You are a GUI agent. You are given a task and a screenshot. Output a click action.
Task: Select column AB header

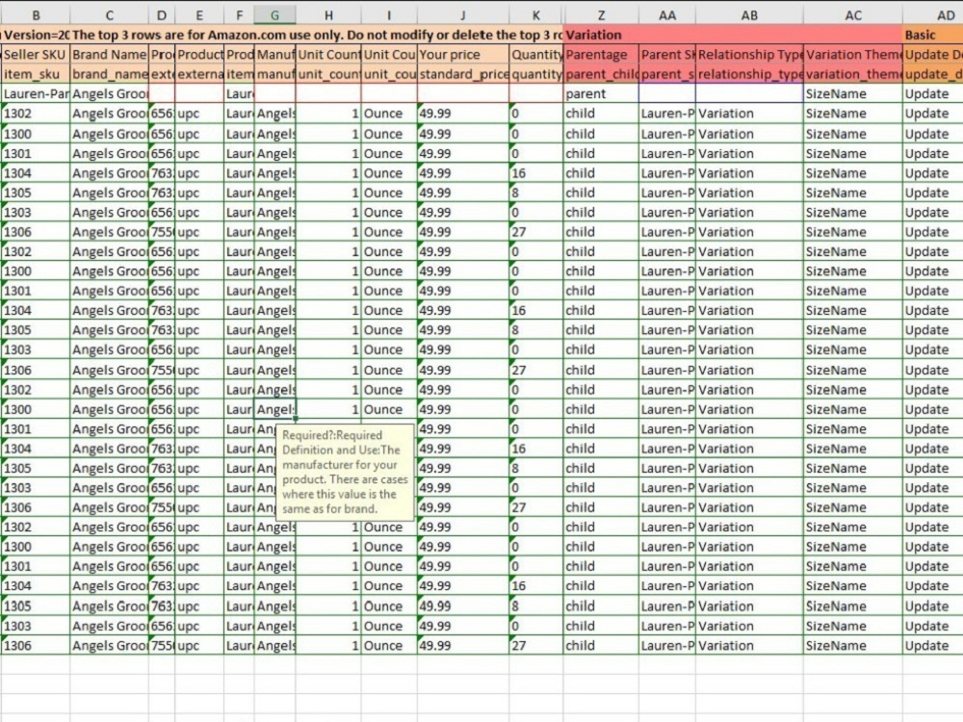click(x=749, y=15)
